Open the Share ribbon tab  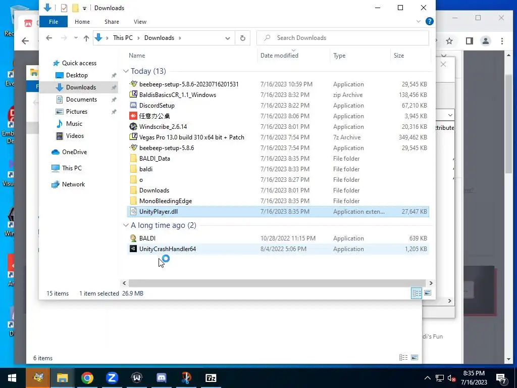(x=112, y=22)
